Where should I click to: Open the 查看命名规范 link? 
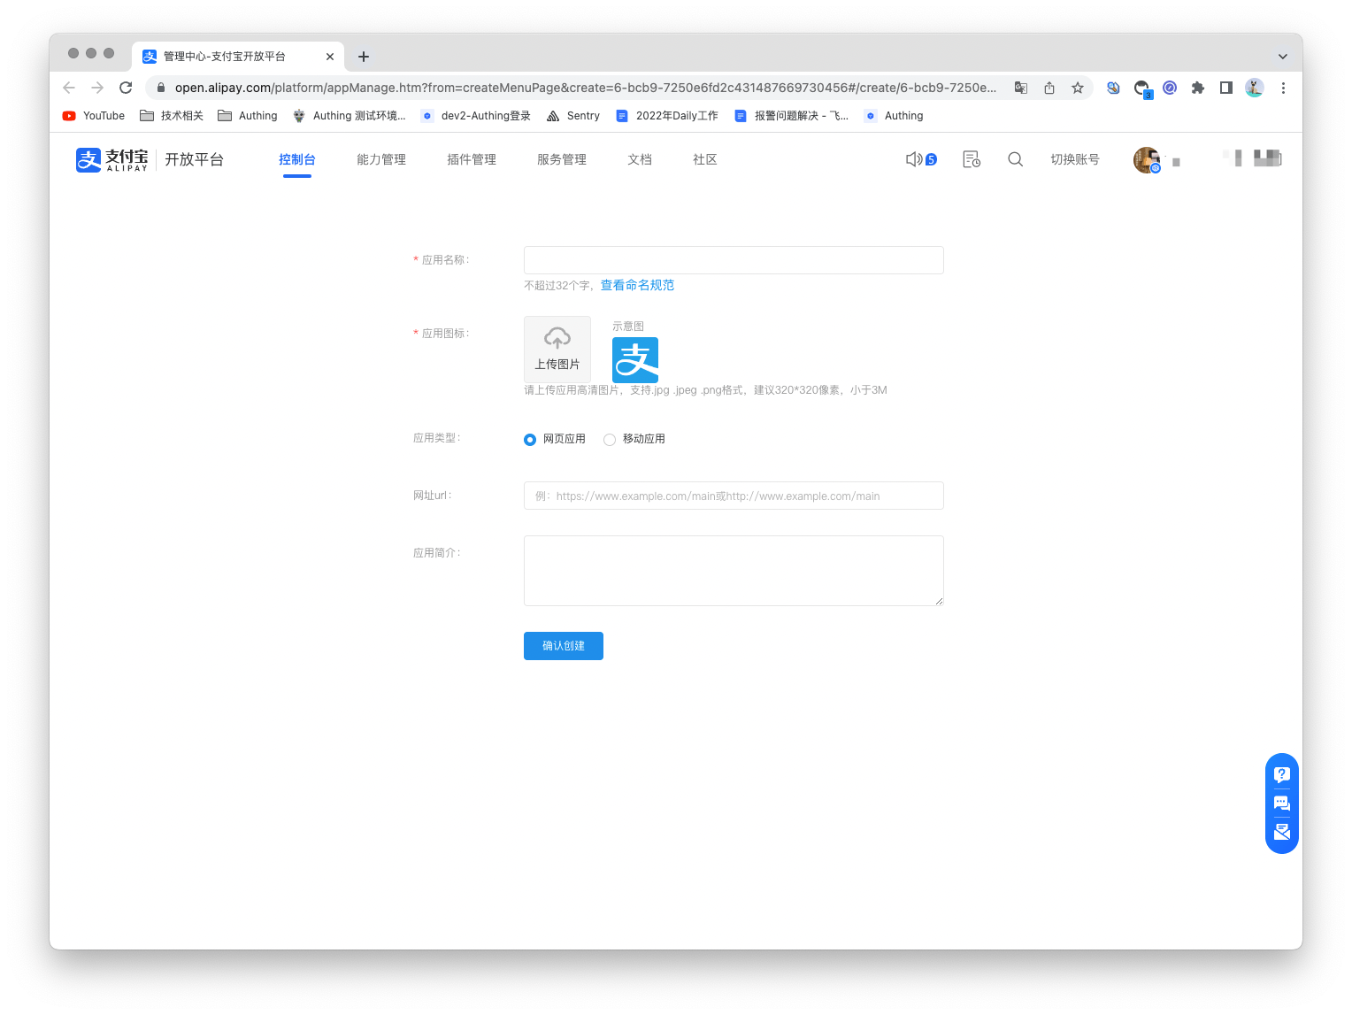coord(637,285)
